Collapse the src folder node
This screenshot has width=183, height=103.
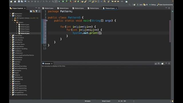pyautogui.click(x=13, y=20)
